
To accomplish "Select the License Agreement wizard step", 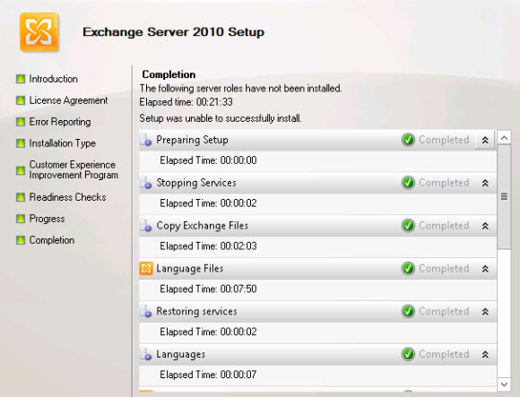I will [x=68, y=100].
